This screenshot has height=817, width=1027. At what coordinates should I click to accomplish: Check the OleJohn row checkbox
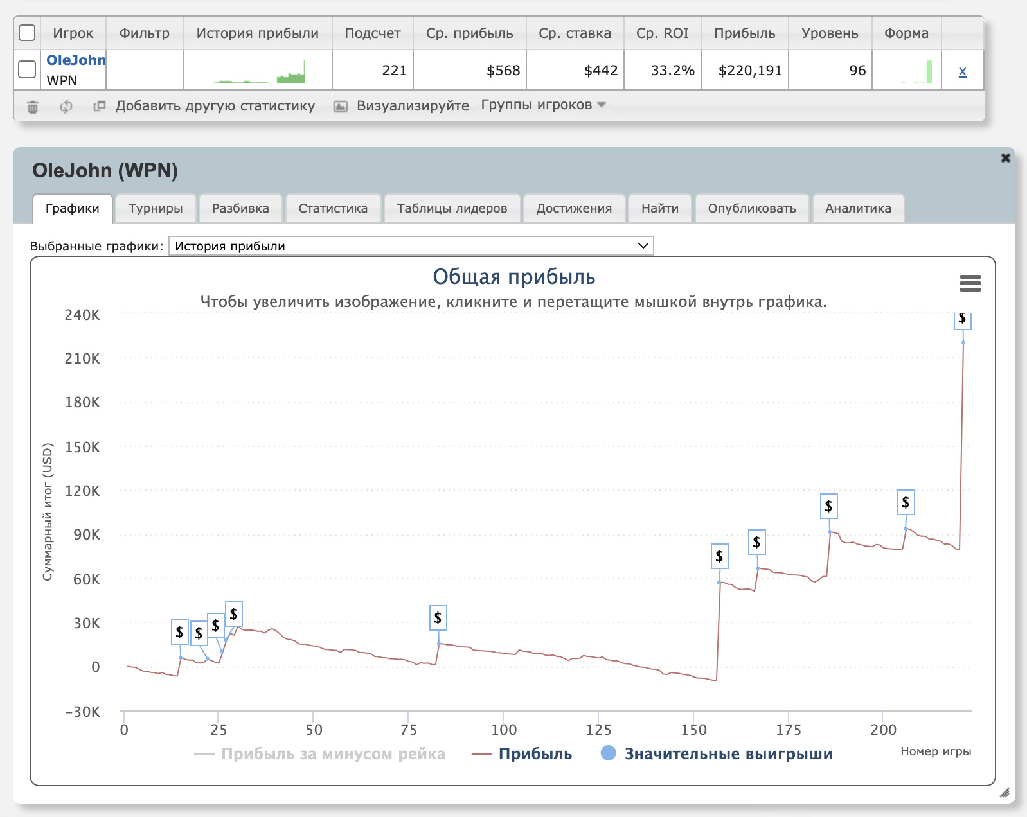pos(27,69)
